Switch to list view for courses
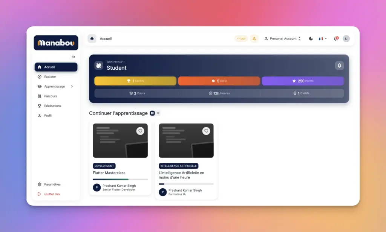 (158, 113)
